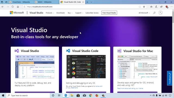The width and height of the screenshot is (174, 98).
Task: Expand the Products dropdown menu
Action: [x=50, y=13]
